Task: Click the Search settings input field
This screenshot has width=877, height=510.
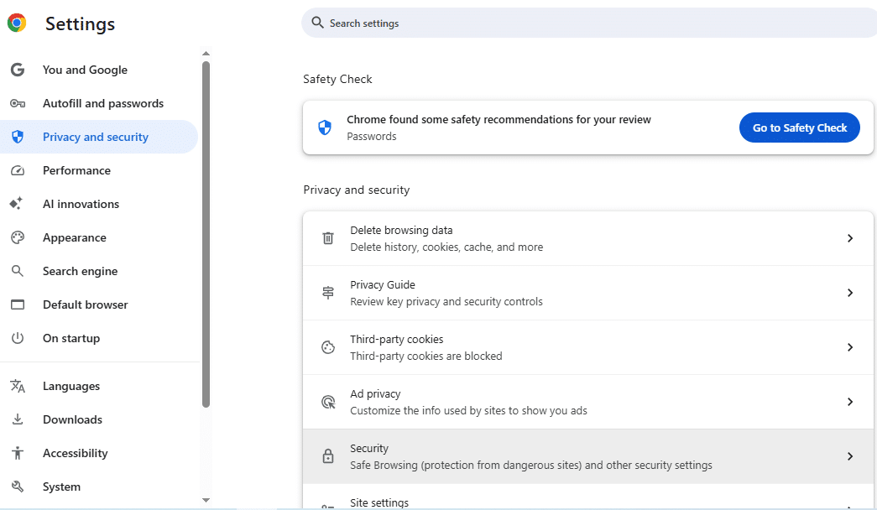Action: (587, 23)
